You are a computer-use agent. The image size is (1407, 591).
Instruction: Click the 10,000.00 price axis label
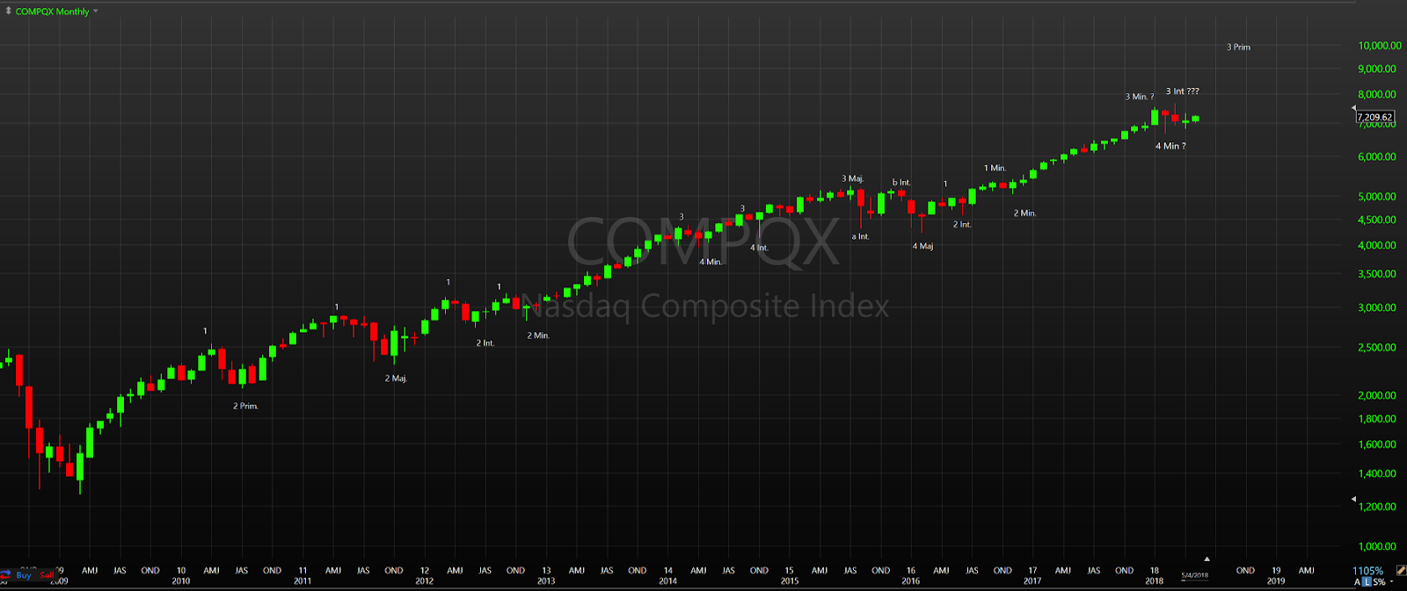click(x=1380, y=46)
